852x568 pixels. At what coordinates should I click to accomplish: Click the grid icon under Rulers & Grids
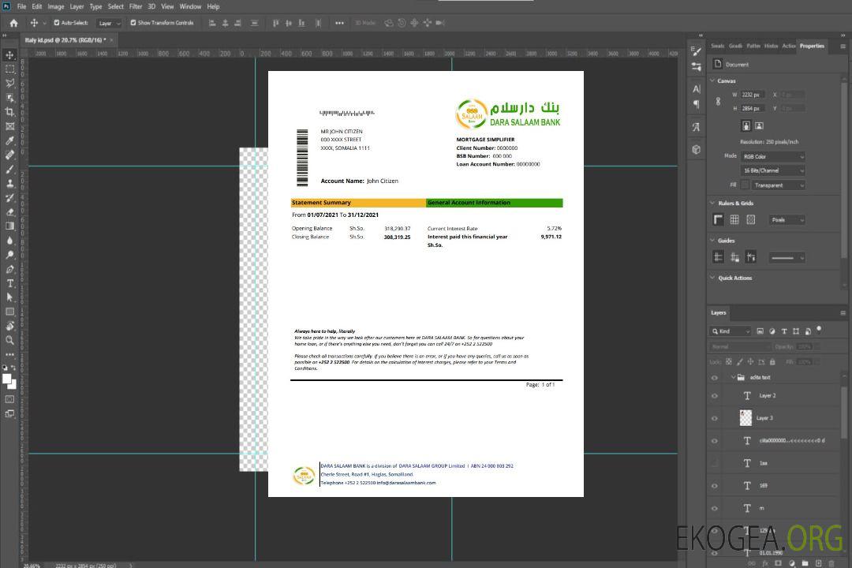(734, 219)
